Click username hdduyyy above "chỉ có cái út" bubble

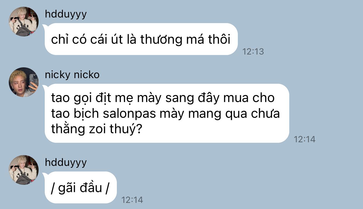[x=66, y=14]
